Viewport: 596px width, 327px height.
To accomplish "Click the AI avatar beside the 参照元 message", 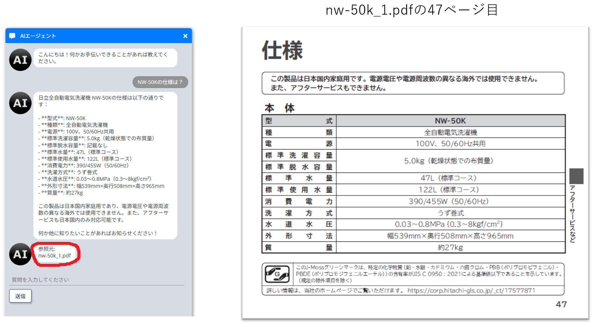I will (20, 254).
